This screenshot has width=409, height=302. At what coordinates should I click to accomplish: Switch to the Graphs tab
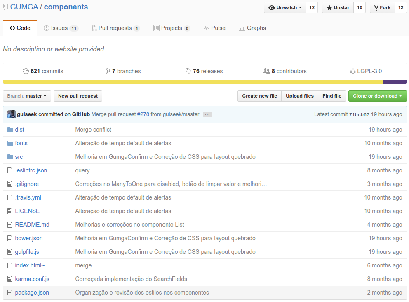coord(252,28)
